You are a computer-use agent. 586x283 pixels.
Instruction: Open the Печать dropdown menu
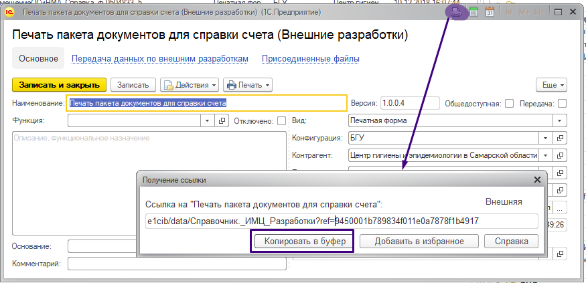point(247,85)
